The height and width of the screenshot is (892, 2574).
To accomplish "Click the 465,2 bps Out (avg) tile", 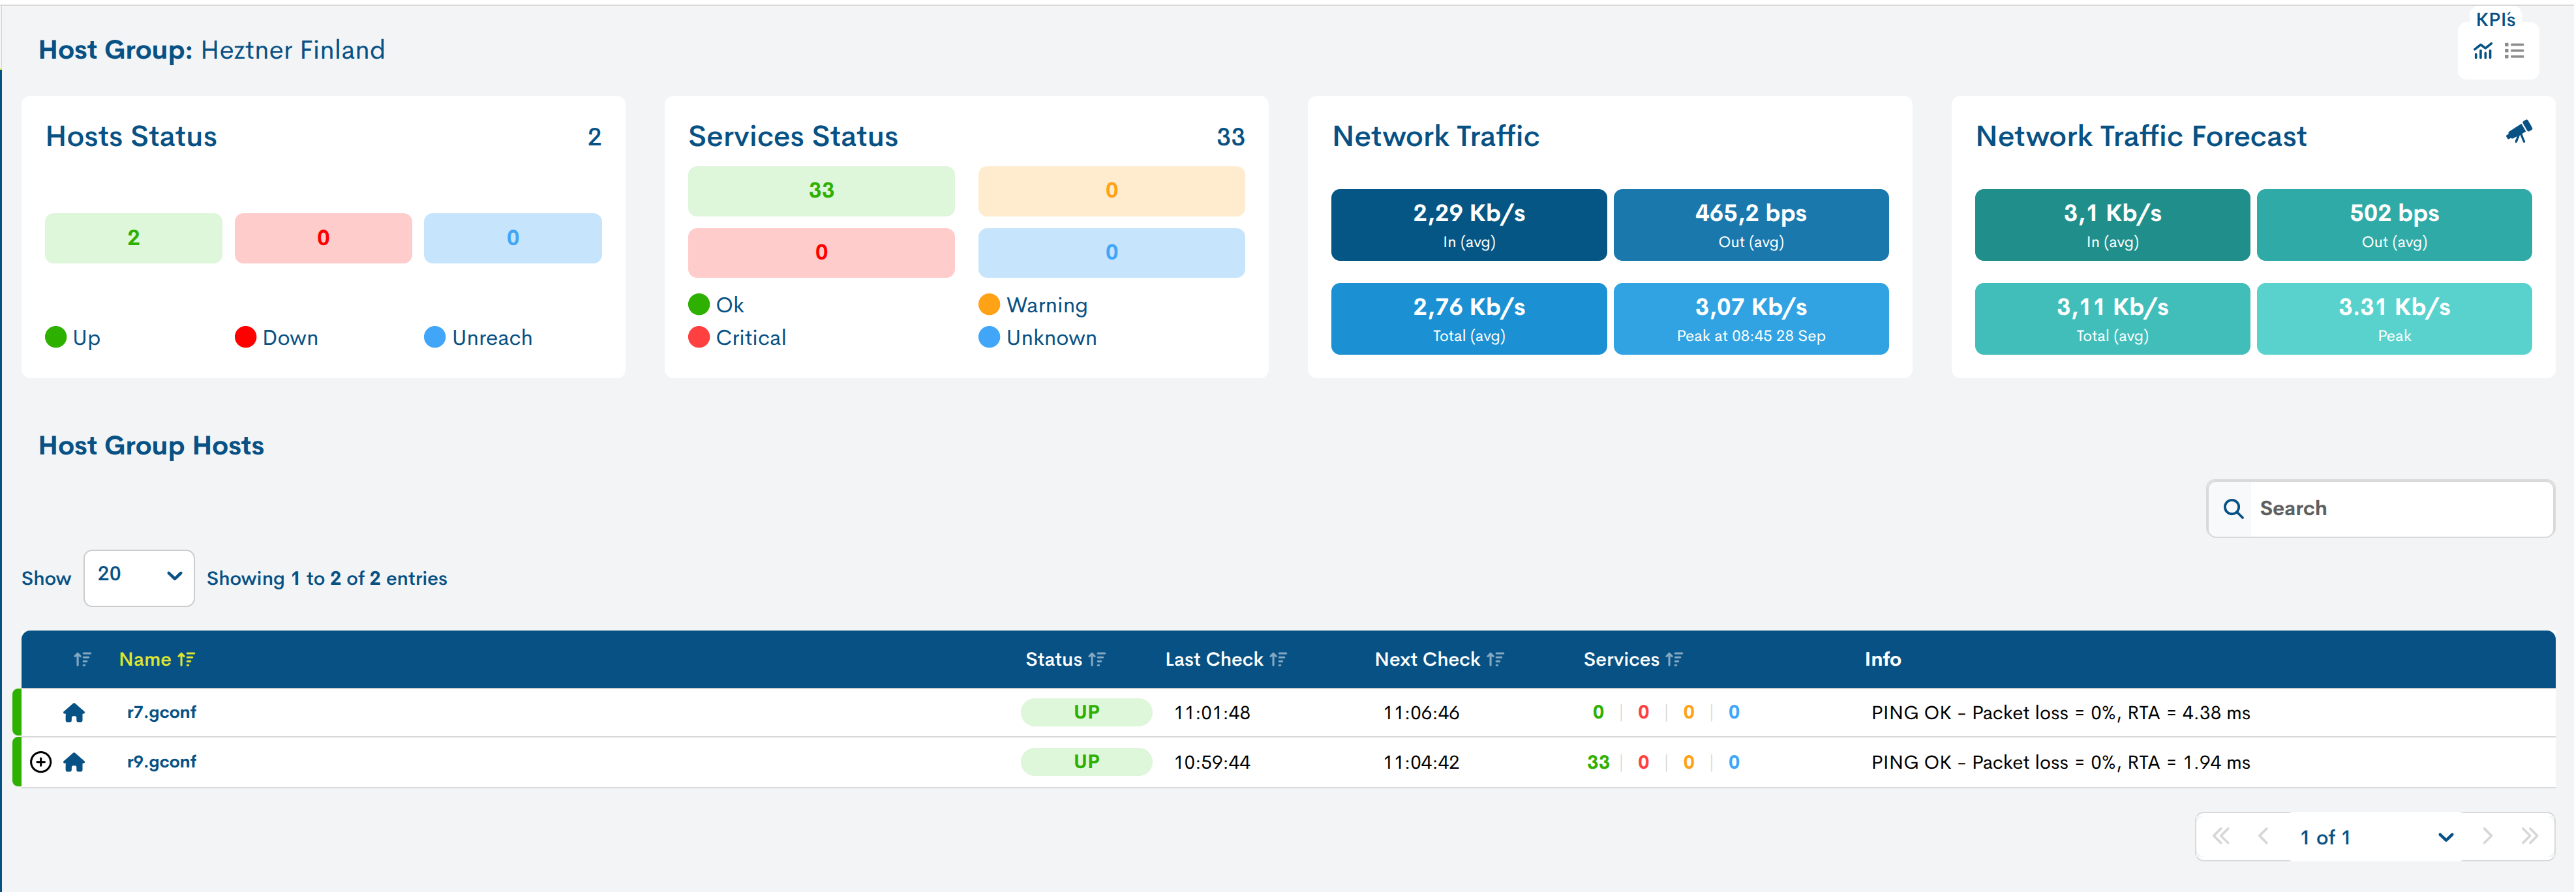I will coord(1751,225).
